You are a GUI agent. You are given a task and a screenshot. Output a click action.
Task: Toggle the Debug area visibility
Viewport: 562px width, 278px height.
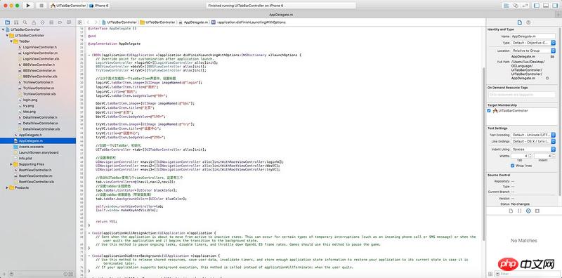click(x=546, y=6)
